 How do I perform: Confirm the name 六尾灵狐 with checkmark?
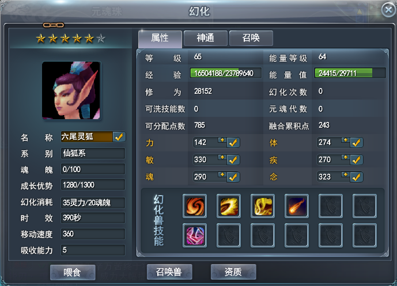(x=119, y=137)
